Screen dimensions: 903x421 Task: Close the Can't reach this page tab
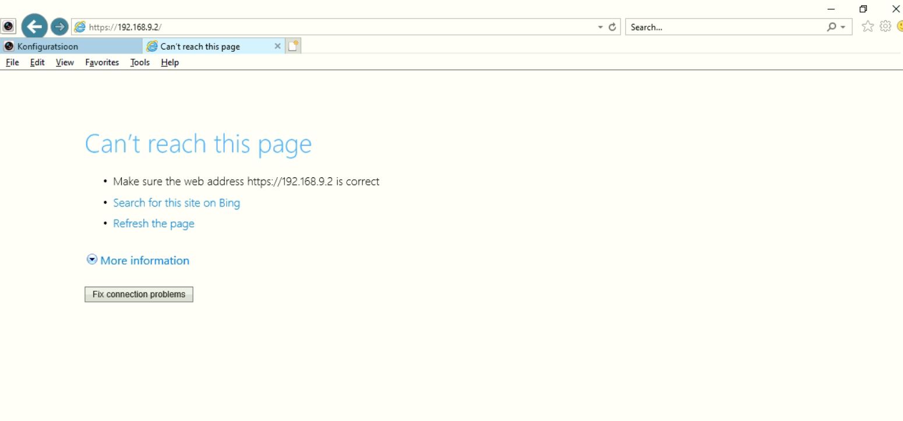[277, 46]
